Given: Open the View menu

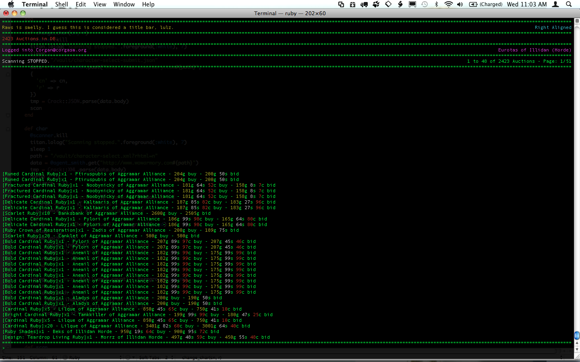Looking at the screenshot, I should 99,4.
